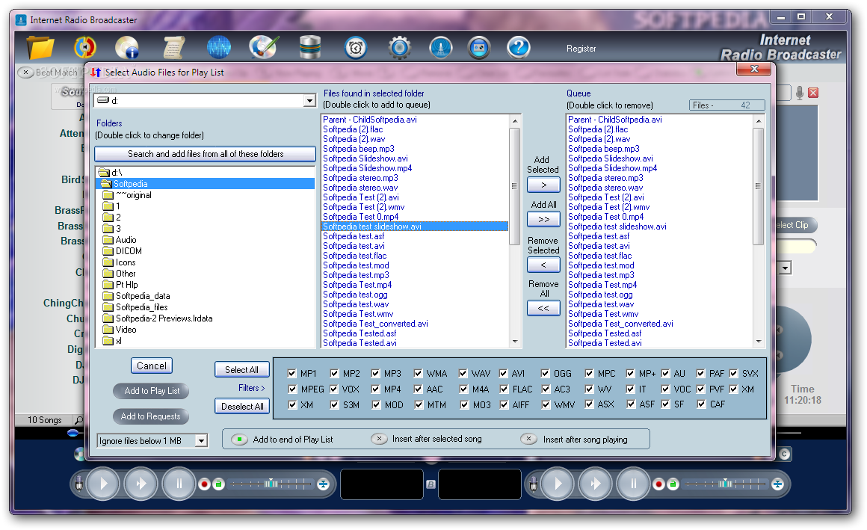
Task: Click the left deck red record button
Action: click(x=204, y=484)
